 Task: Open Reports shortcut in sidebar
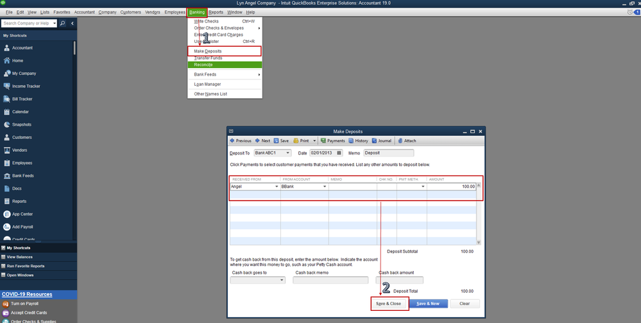click(19, 201)
